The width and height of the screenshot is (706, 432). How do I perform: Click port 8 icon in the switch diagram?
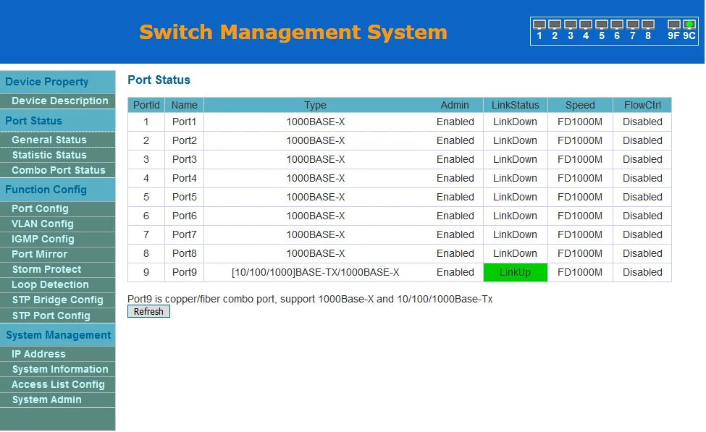(x=647, y=25)
